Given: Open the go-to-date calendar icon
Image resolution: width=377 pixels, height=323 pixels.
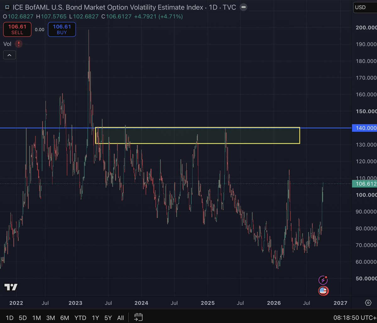Looking at the screenshot, I should (139, 318).
